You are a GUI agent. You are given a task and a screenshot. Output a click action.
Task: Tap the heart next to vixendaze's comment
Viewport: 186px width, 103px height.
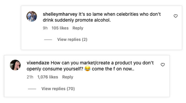pos(163,65)
